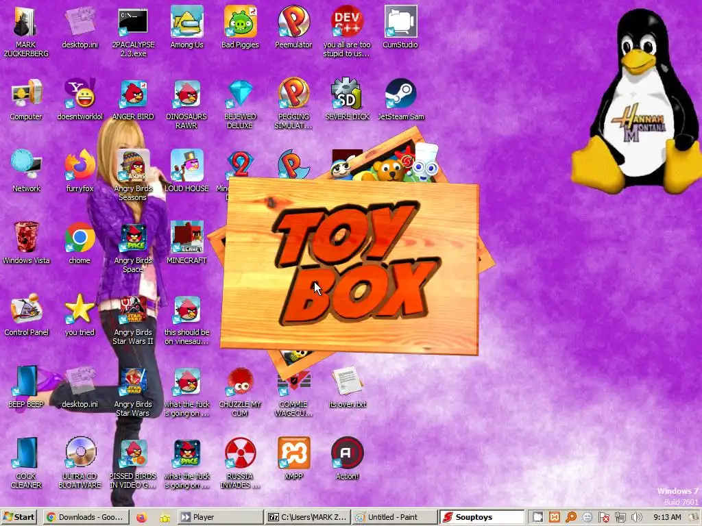Open the RUSSIA INVADES ... radiation icon
702x526 pixels.
click(x=240, y=453)
